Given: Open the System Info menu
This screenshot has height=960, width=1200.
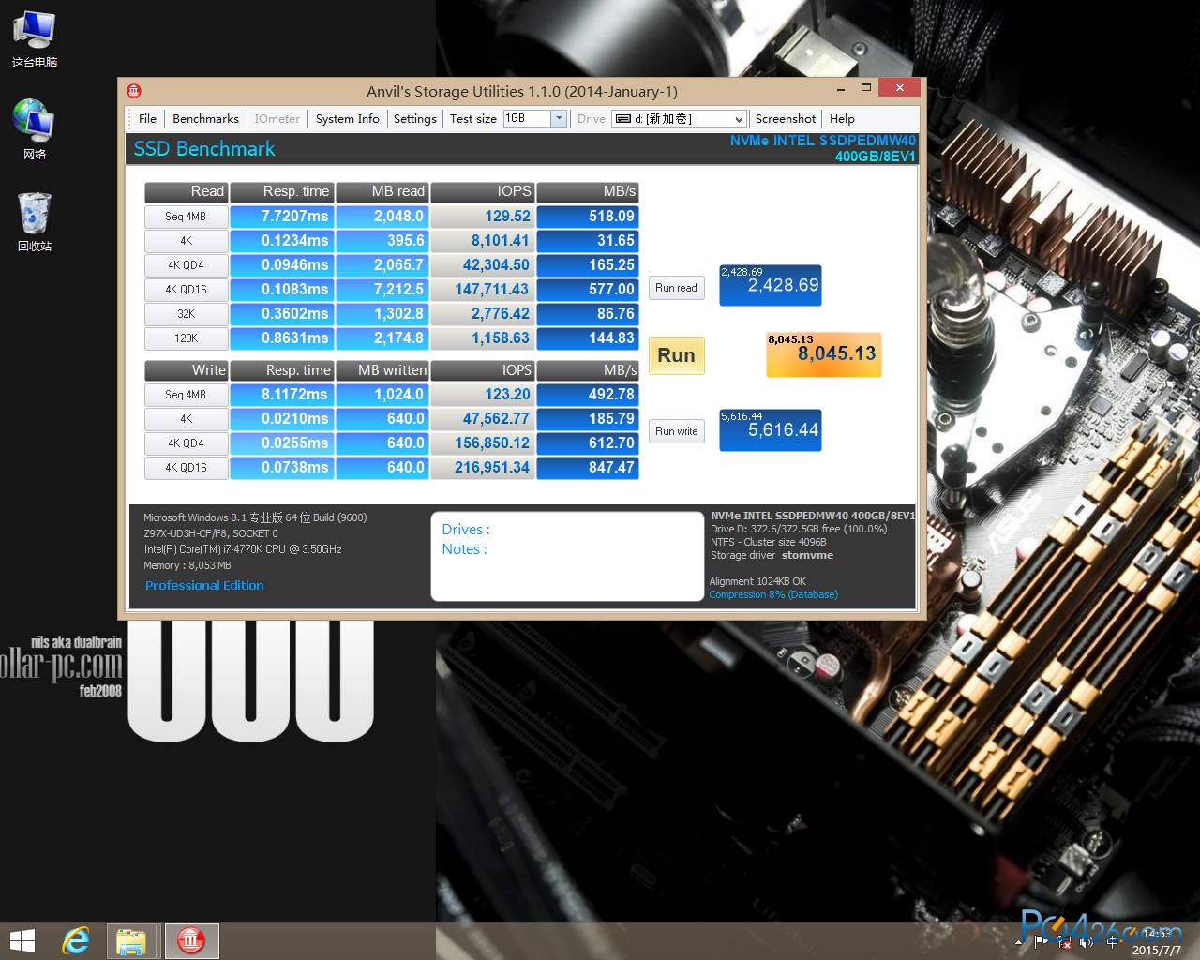Looking at the screenshot, I should tap(347, 119).
